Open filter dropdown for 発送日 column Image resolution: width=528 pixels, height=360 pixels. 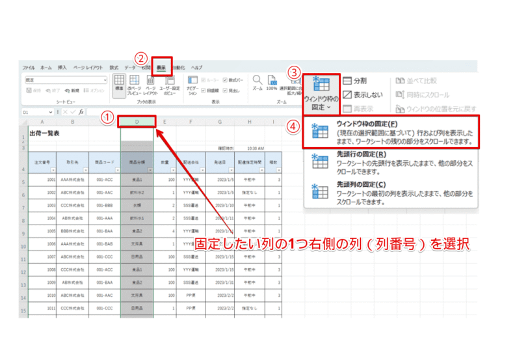click(x=231, y=170)
